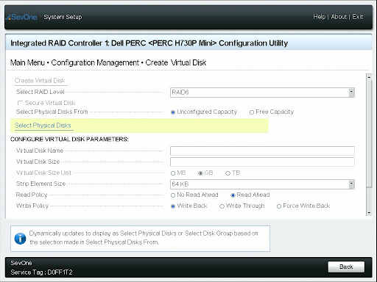377x282 pixels.
Task: Click the Service Tag : D0FF1T2 text
Action: pyautogui.click(x=41, y=272)
